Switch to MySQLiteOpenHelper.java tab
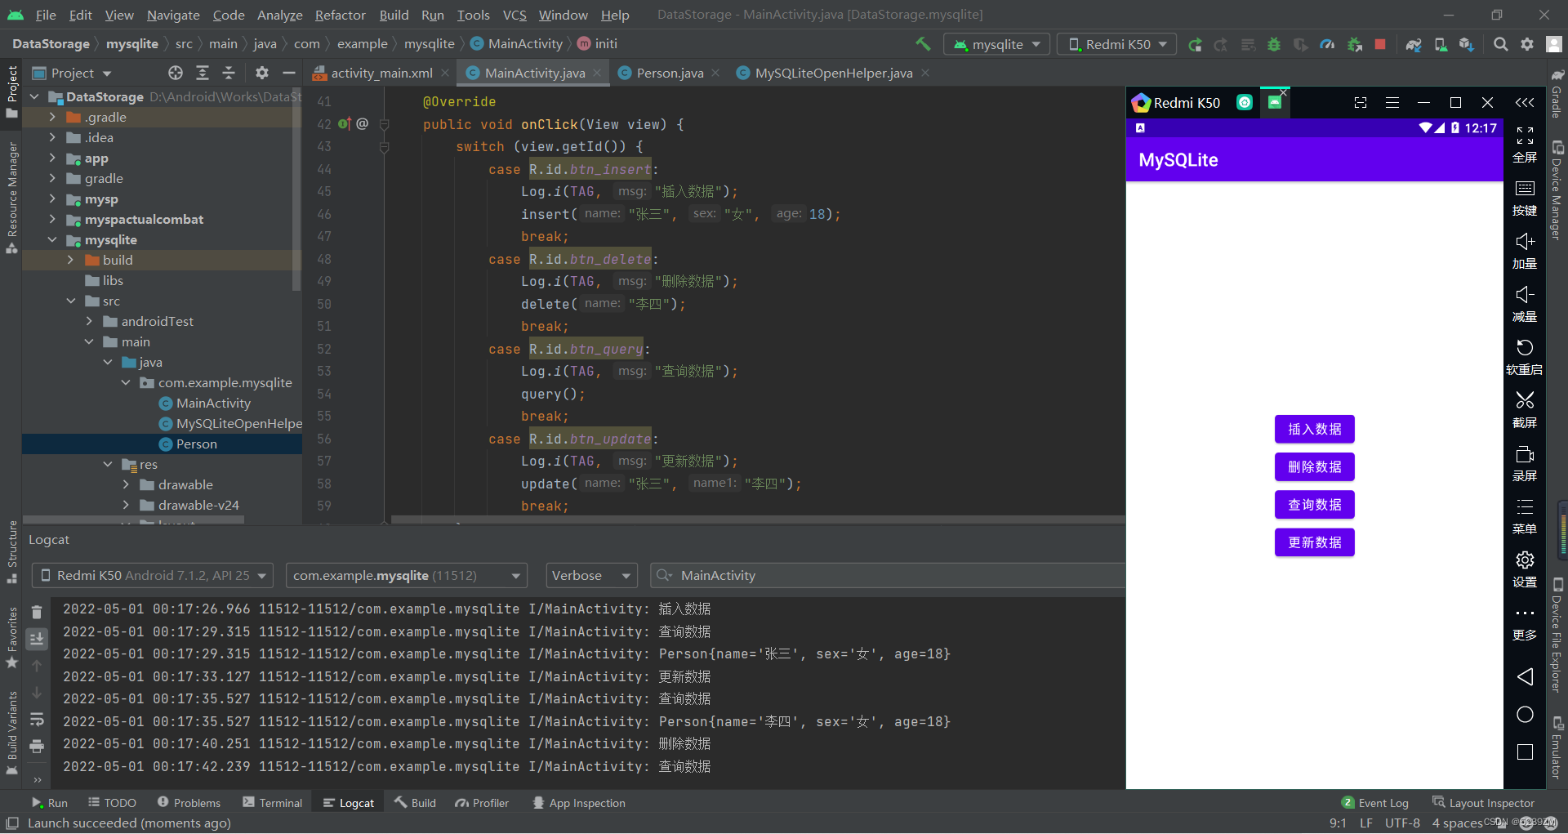This screenshot has height=834, width=1568. (x=833, y=74)
